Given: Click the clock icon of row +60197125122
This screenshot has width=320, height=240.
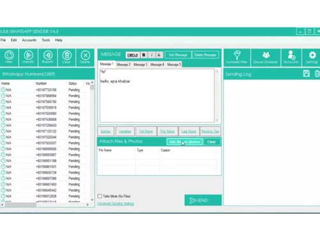Looking at the screenshot, I should (x=3, y=131).
